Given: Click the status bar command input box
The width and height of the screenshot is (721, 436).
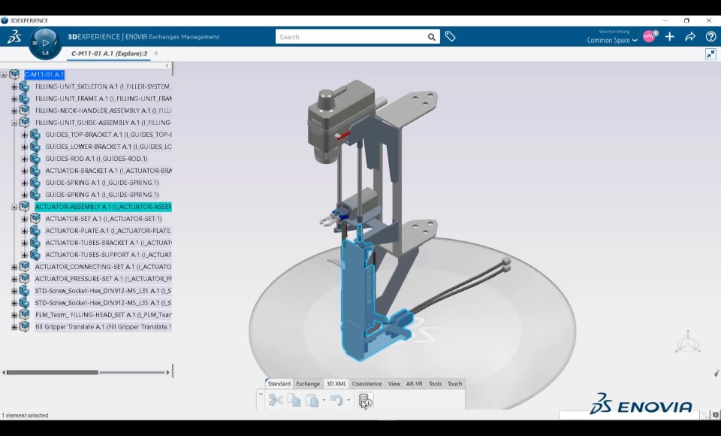Looking at the screenshot, I should (629, 415).
